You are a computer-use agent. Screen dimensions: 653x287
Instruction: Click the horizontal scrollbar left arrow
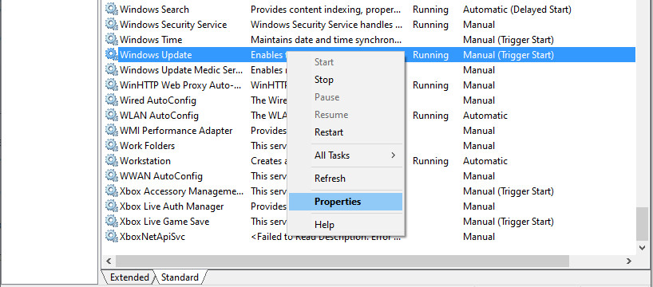(109, 261)
